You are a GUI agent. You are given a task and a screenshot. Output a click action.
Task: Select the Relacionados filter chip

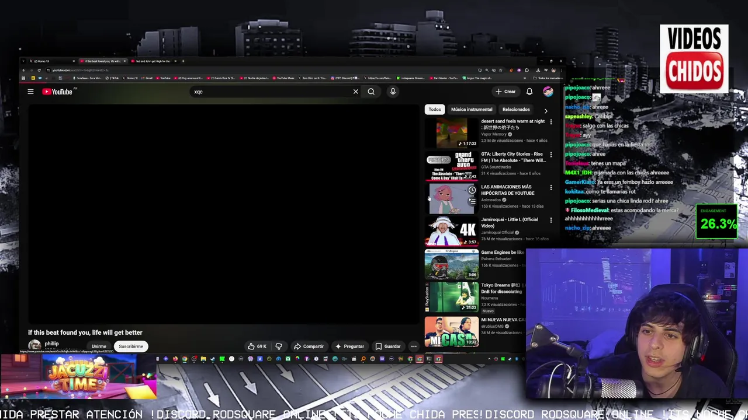[516, 109]
